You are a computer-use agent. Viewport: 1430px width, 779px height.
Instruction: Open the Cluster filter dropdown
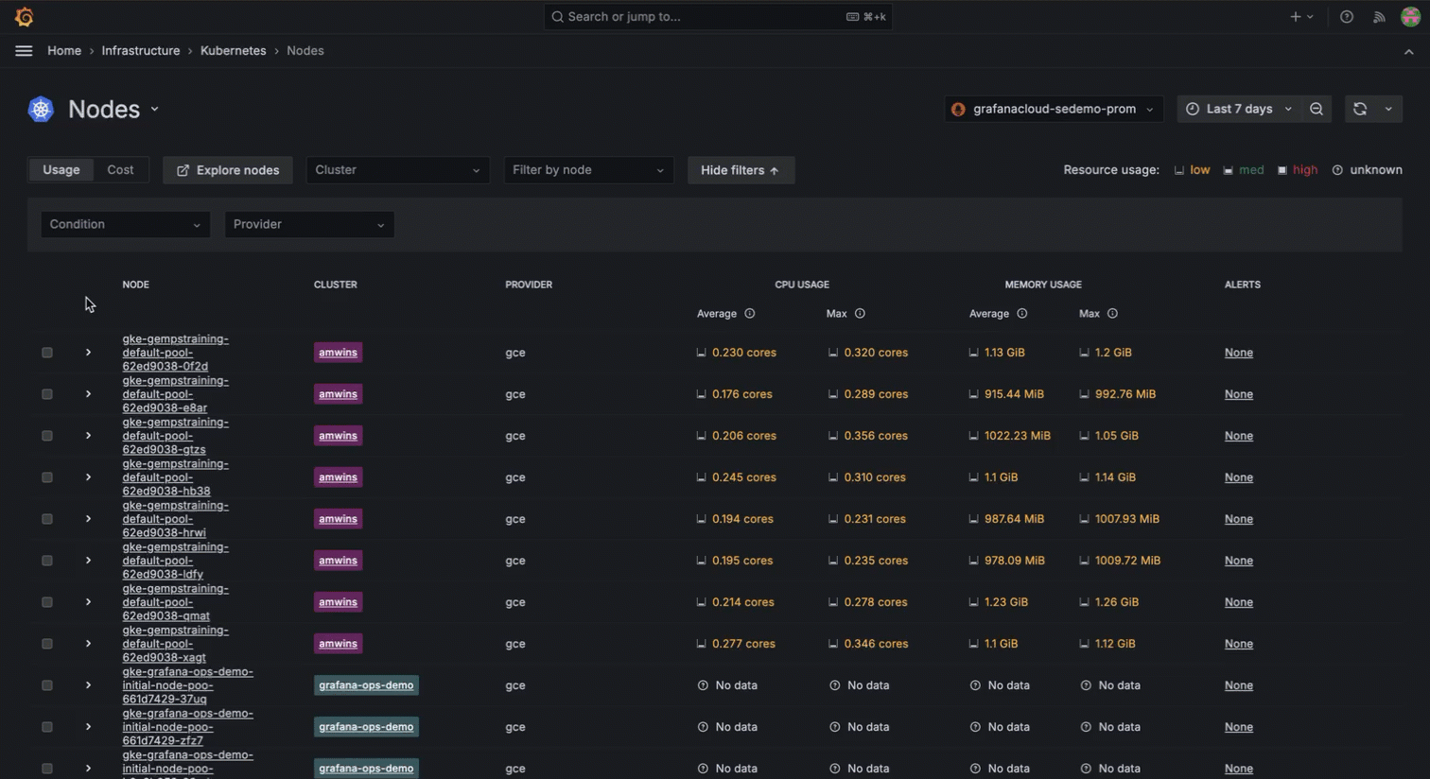397,170
